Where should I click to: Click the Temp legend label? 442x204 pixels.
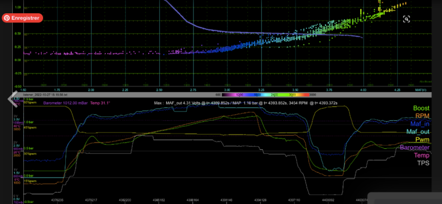(422, 155)
